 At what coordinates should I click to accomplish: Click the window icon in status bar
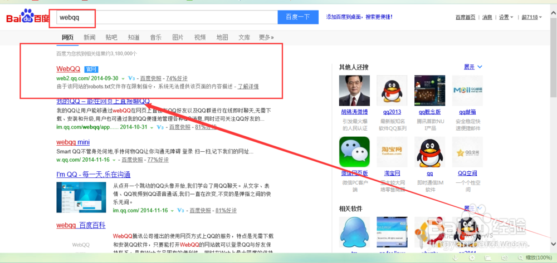[x=488, y=257]
